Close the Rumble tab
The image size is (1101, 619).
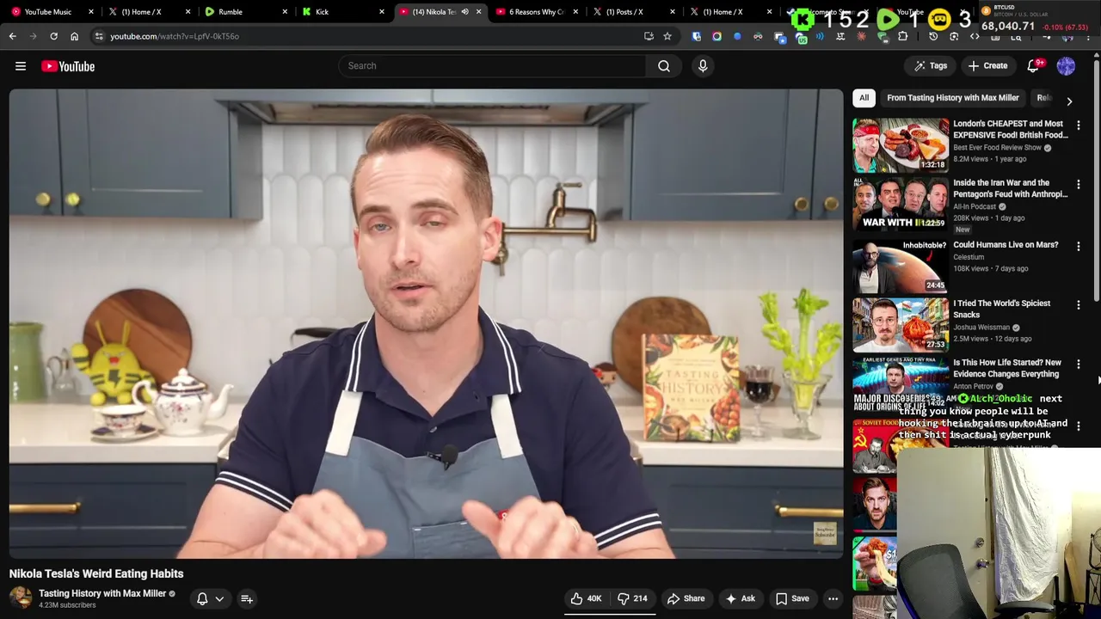(x=285, y=12)
